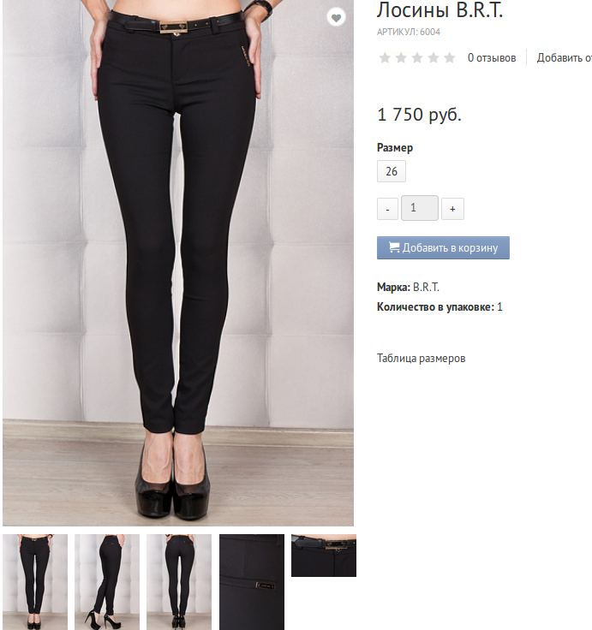Select the back view thumbnail
Image resolution: width=592 pixels, height=630 pixels.
coord(179,582)
